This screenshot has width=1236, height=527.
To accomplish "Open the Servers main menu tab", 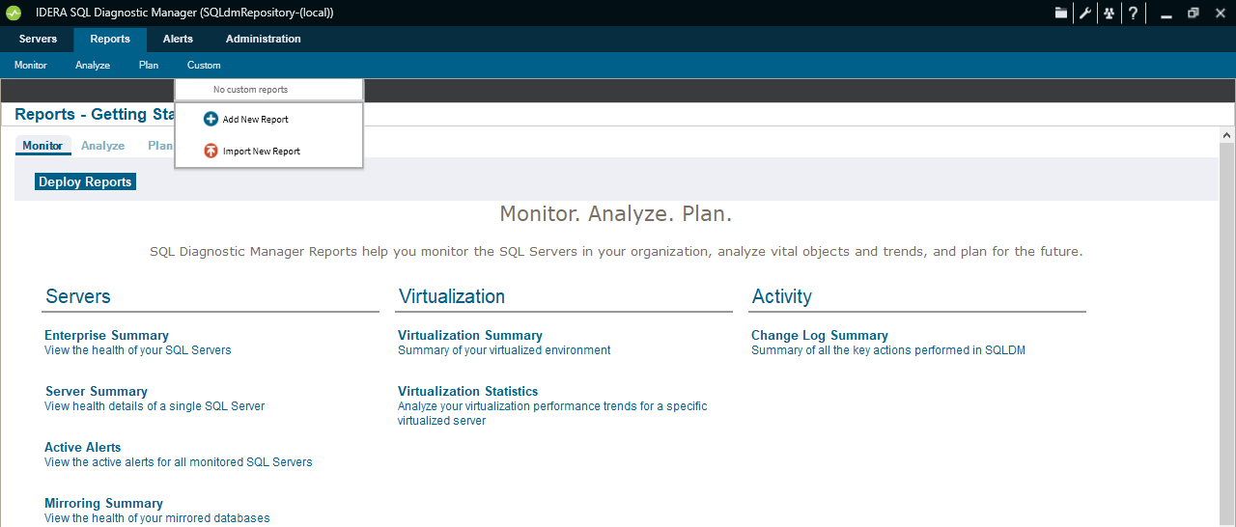I will 38,40.
